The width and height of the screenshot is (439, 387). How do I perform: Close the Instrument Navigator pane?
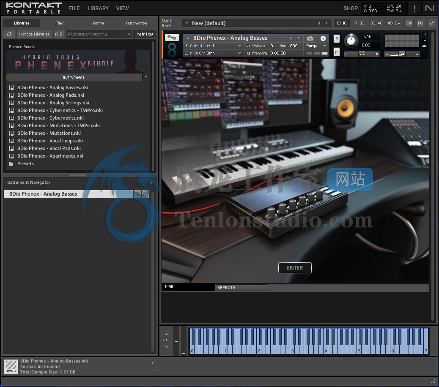point(151,183)
